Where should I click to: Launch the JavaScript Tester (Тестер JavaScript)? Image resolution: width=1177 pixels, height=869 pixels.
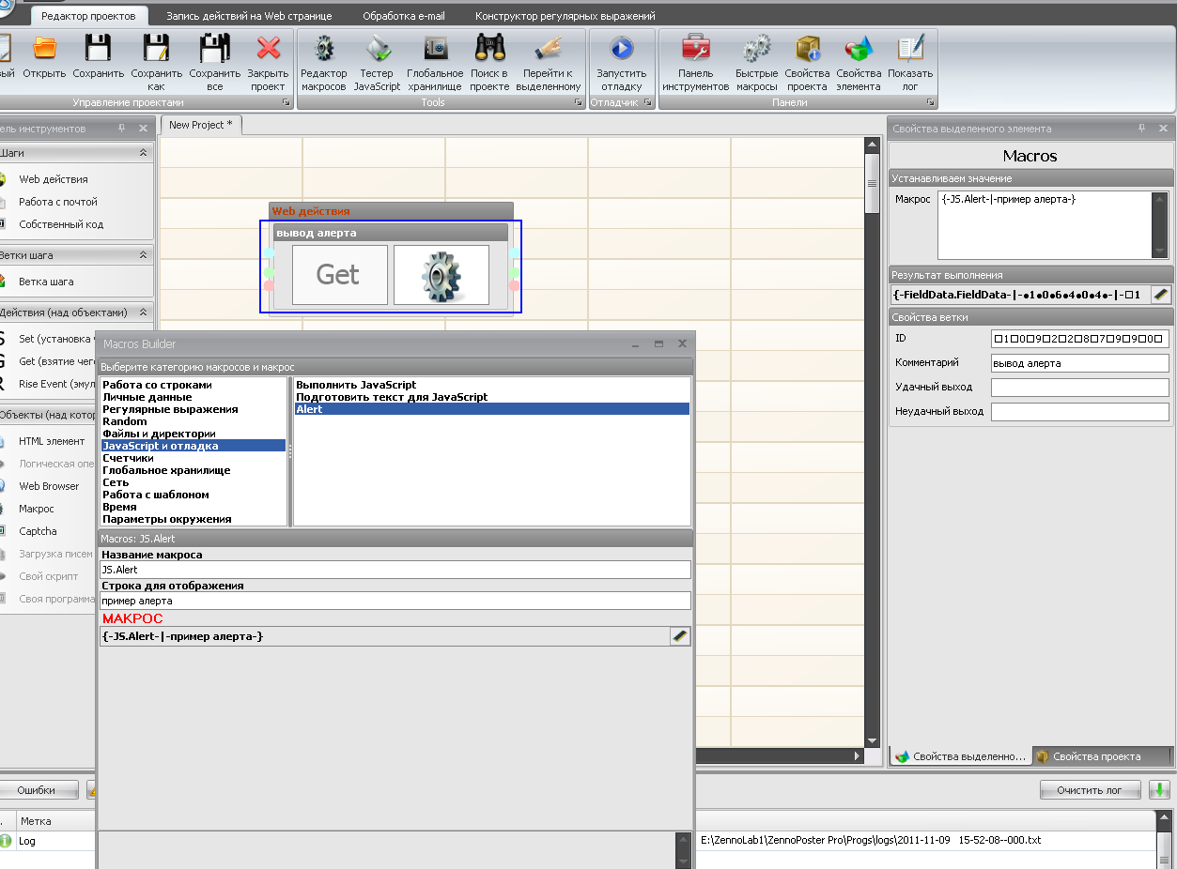coord(377,63)
